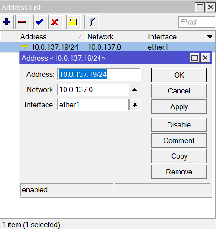
Task: Click the red X Disable icon
Action: [x=55, y=22]
